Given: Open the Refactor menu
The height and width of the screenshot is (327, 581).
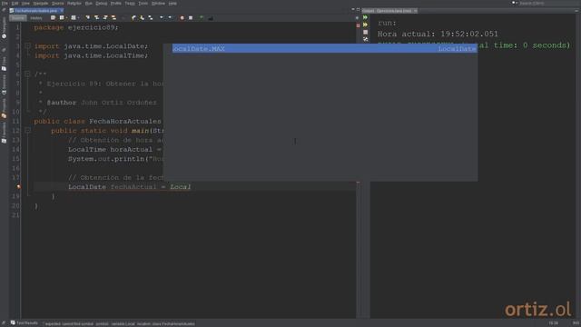Looking at the screenshot, I should (74, 4).
